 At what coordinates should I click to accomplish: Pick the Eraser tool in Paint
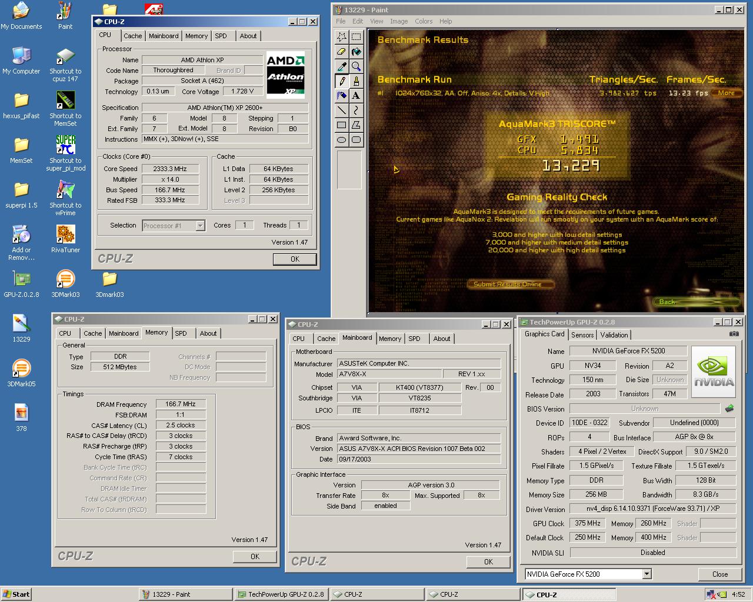(x=341, y=51)
